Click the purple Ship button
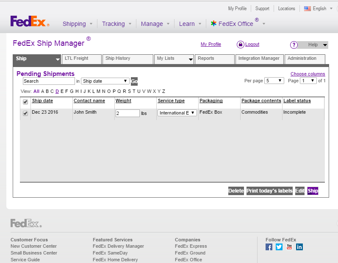338x263 pixels. pos(313,191)
